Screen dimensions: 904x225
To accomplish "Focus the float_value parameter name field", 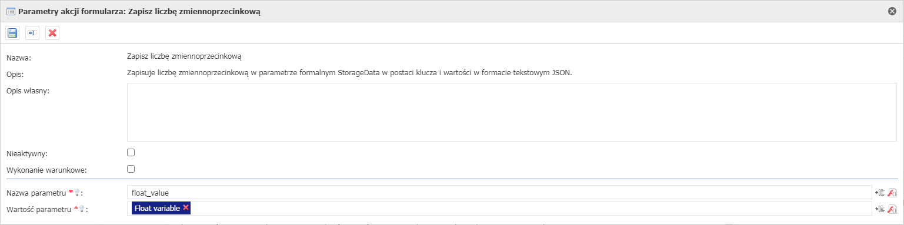I will (x=499, y=192).
